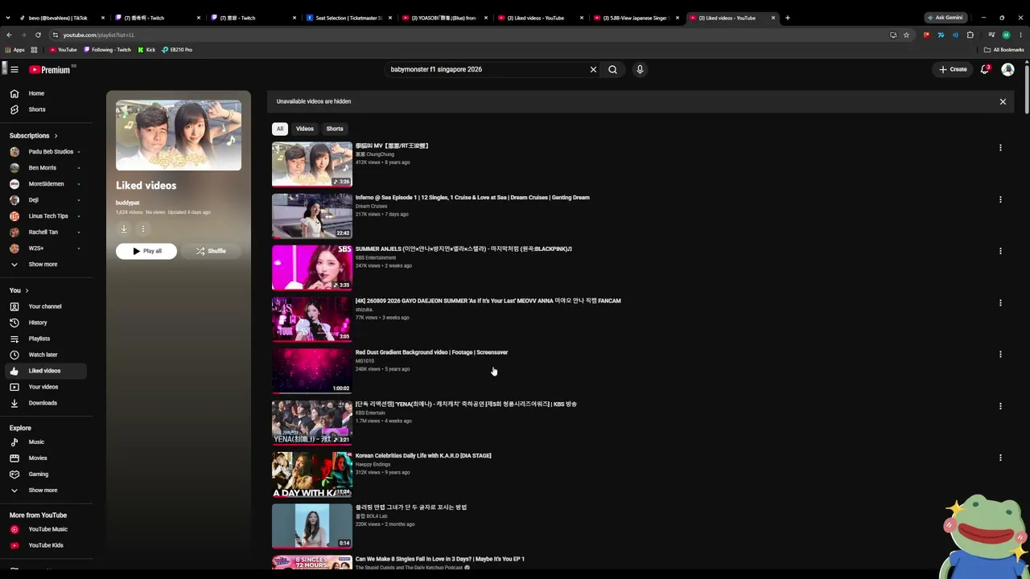1030x579 pixels.
Task: Open the Red Dust Gradient video thumbnail
Action: click(x=312, y=371)
